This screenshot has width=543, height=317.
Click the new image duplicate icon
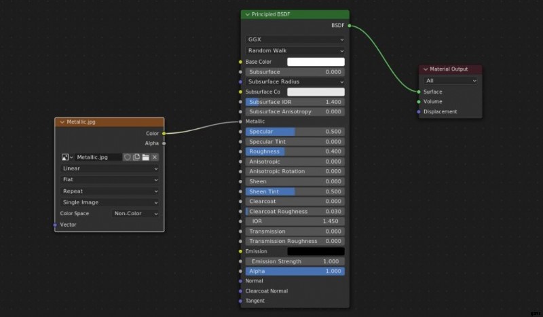click(136, 157)
